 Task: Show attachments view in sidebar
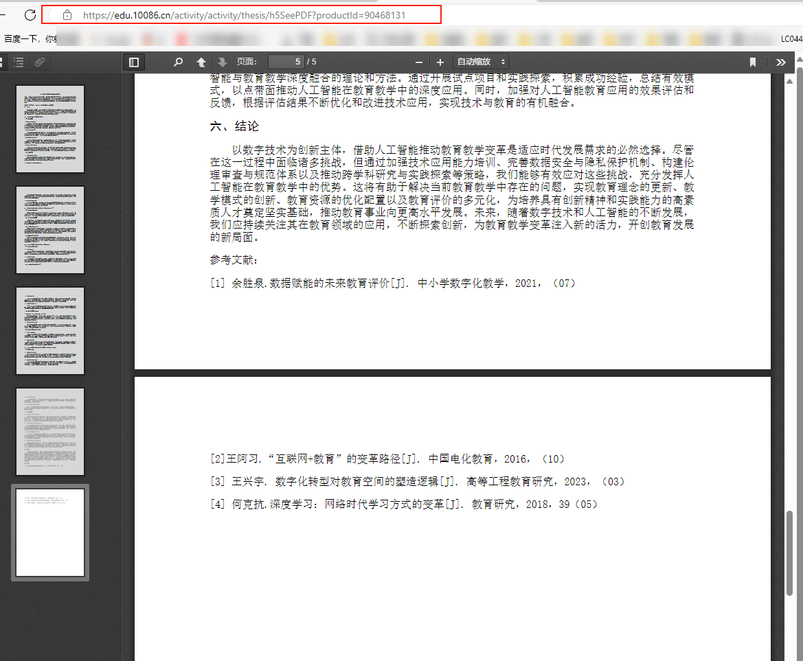click(x=40, y=62)
